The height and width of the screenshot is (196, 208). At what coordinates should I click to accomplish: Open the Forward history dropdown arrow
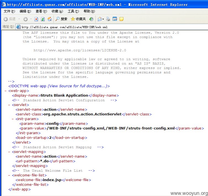(31, 19)
